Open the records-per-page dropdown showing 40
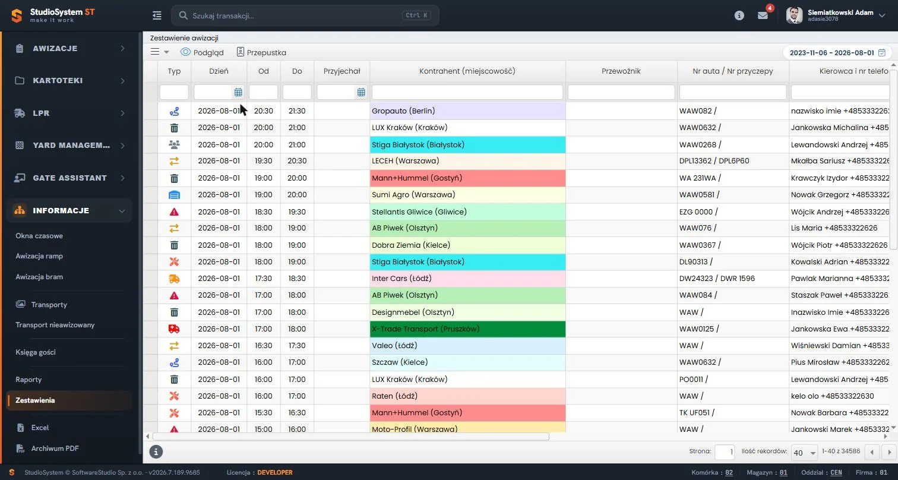 (x=804, y=453)
